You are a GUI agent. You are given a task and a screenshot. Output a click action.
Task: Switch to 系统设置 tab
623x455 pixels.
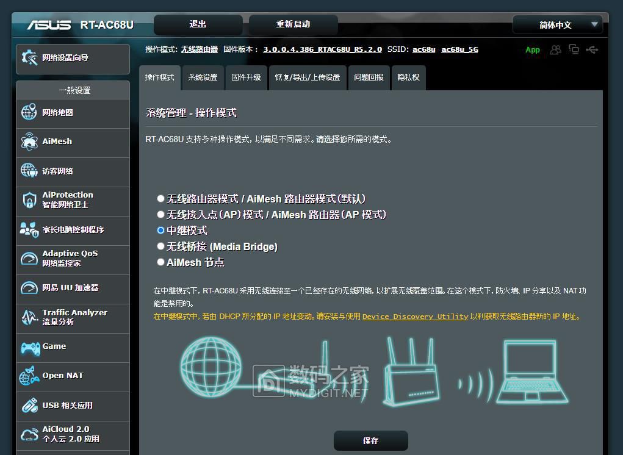pyautogui.click(x=203, y=77)
